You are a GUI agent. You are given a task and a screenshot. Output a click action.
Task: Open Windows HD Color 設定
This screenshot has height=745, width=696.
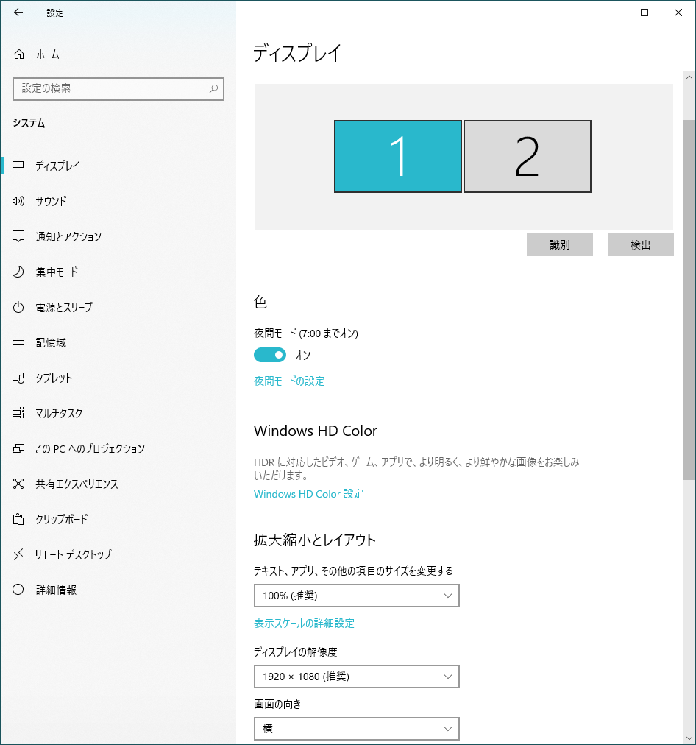click(x=308, y=494)
